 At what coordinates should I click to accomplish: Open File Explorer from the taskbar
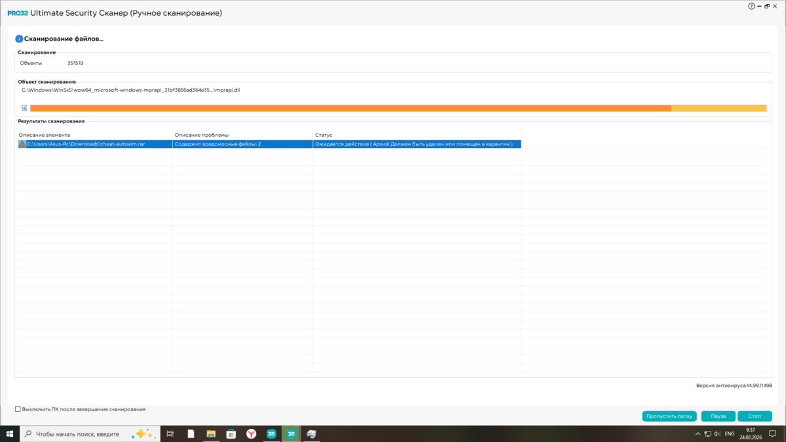(x=211, y=433)
